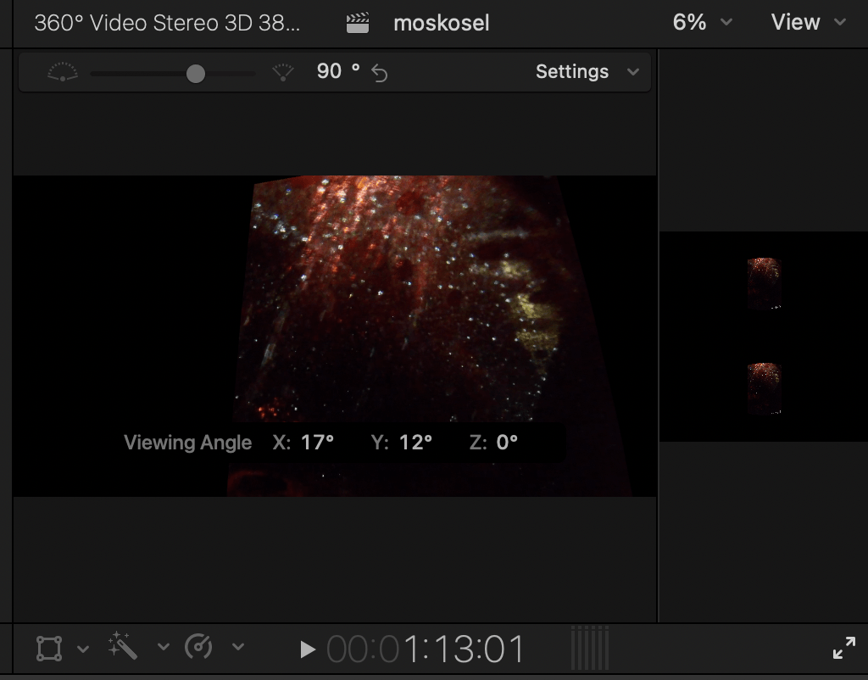Enter full-screen playback with the arrows icon

tap(843, 649)
